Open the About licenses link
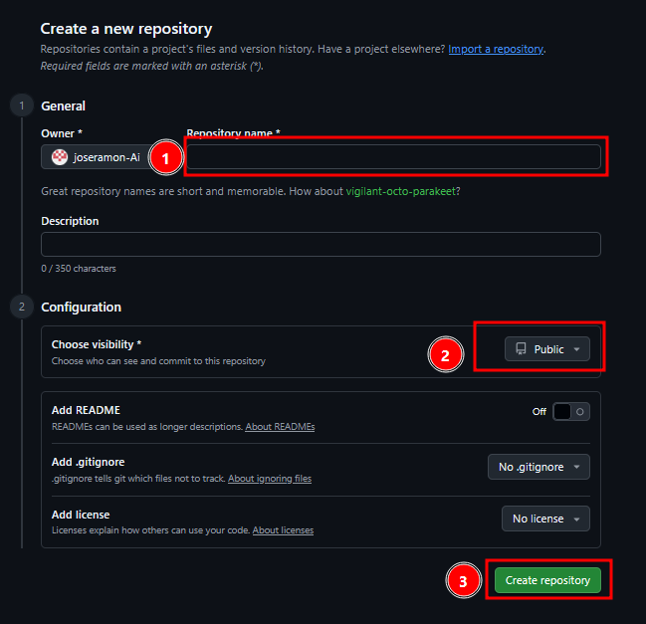Viewport: 646px width, 624px height. tap(283, 530)
